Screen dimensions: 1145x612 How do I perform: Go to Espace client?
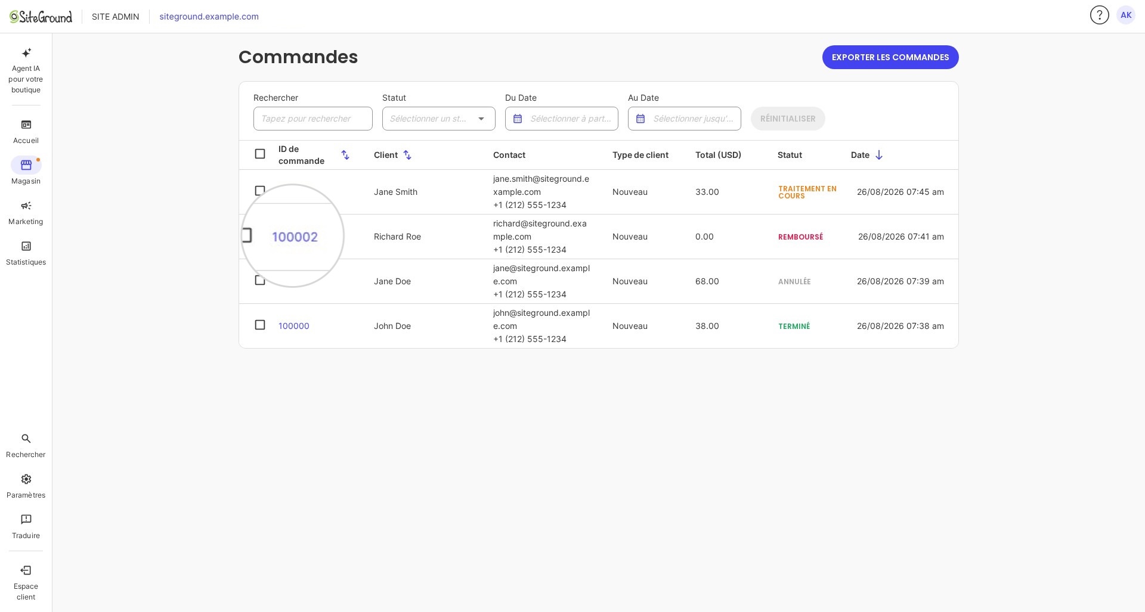(x=26, y=583)
